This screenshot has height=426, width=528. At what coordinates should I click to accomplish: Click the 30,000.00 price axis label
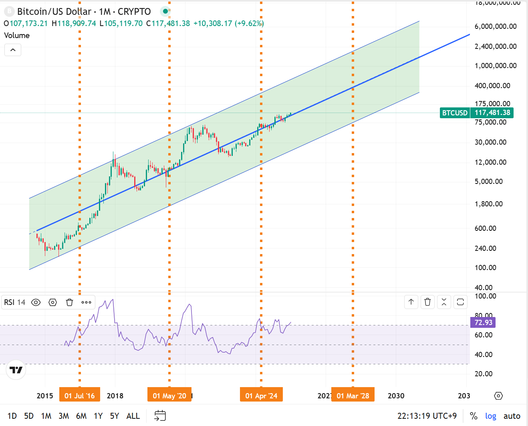490,142
